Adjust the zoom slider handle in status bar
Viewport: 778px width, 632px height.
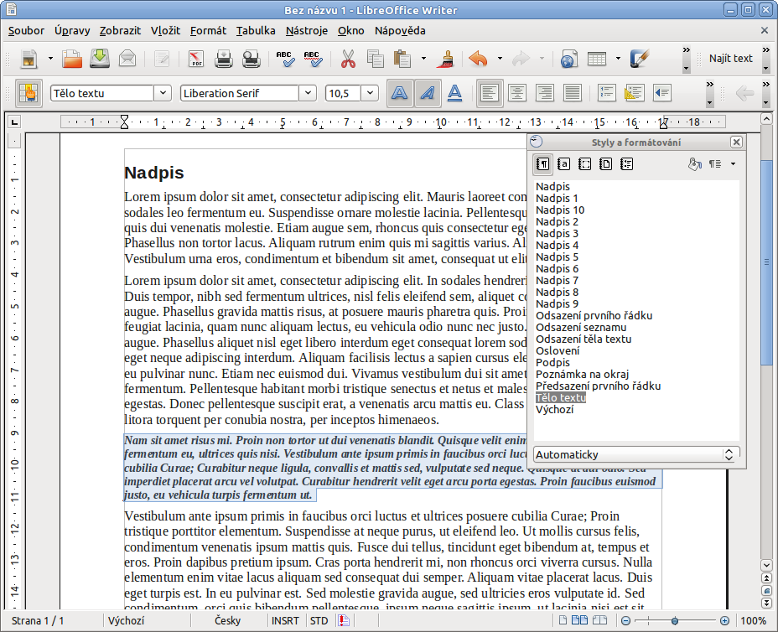point(675,620)
